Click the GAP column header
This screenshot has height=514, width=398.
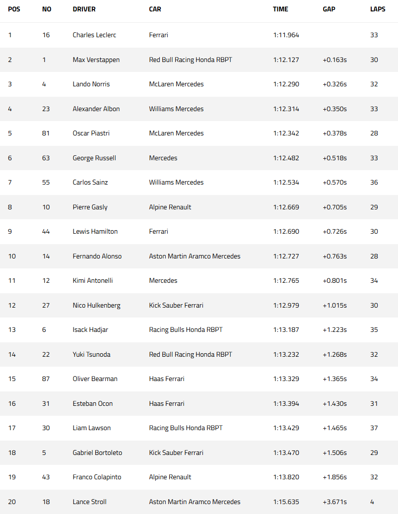tap(329, 9)
